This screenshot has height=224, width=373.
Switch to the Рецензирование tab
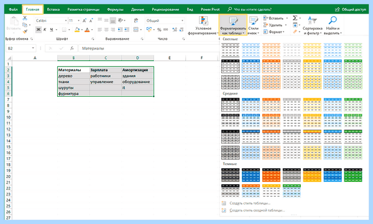(x=165, y=9)
